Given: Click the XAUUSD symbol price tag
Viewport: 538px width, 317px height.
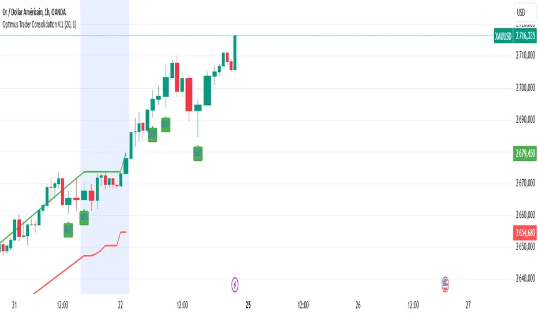Looking at the screenshot, I should (x=502, y=37).
